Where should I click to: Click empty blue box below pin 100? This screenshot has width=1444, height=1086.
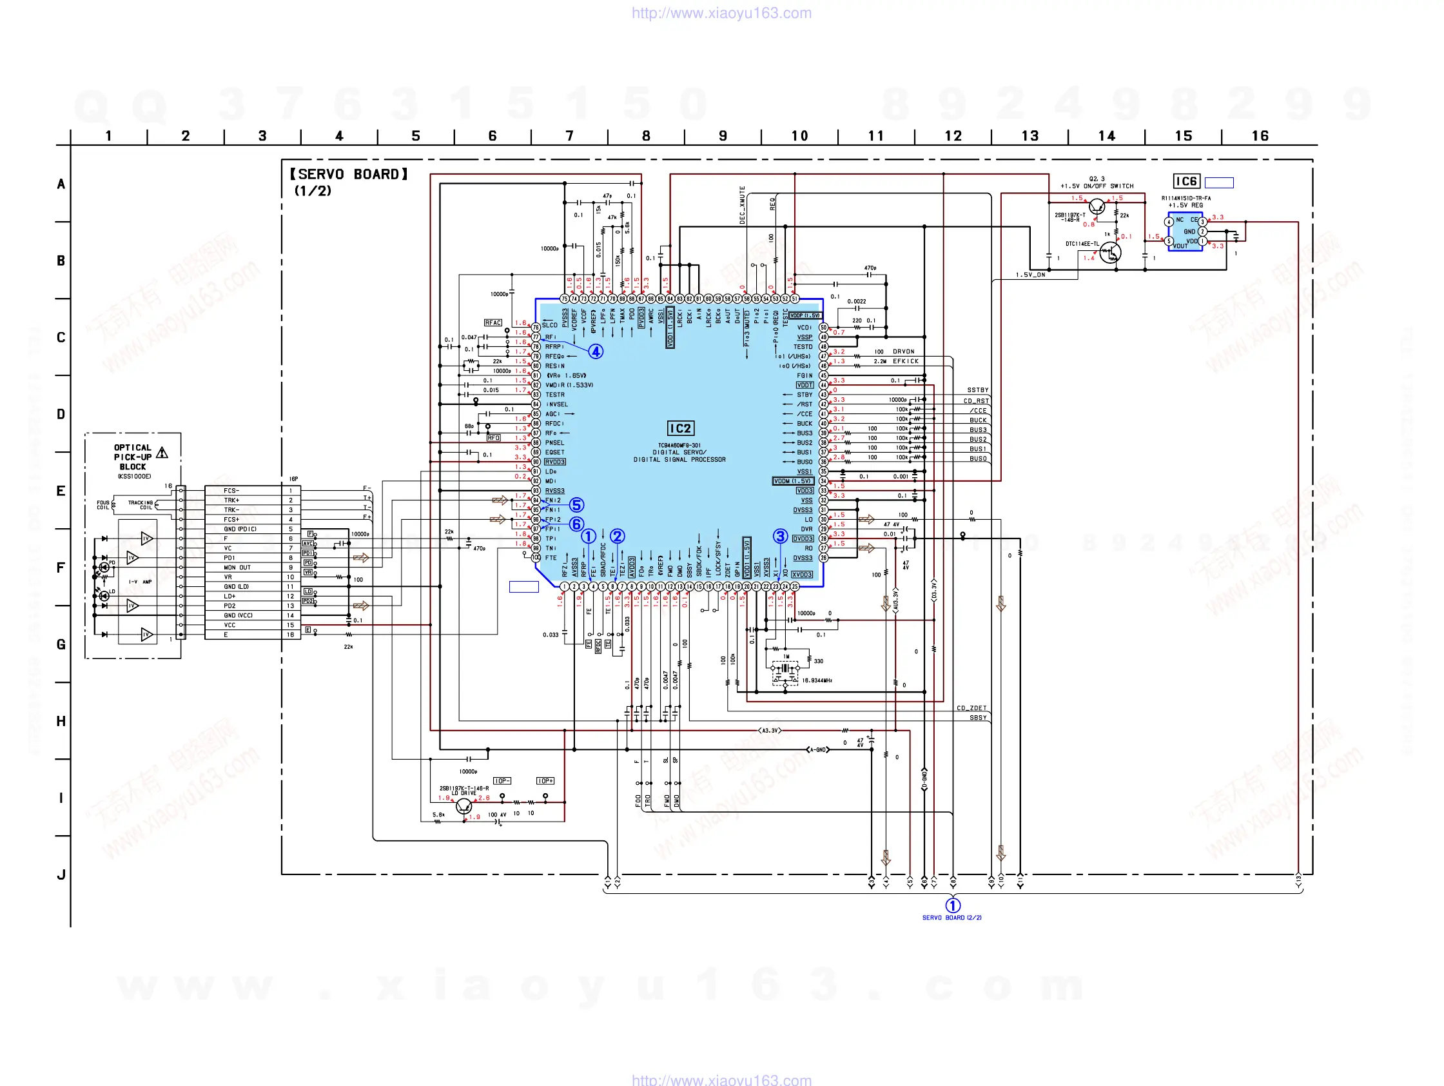[x=523, y=587]
